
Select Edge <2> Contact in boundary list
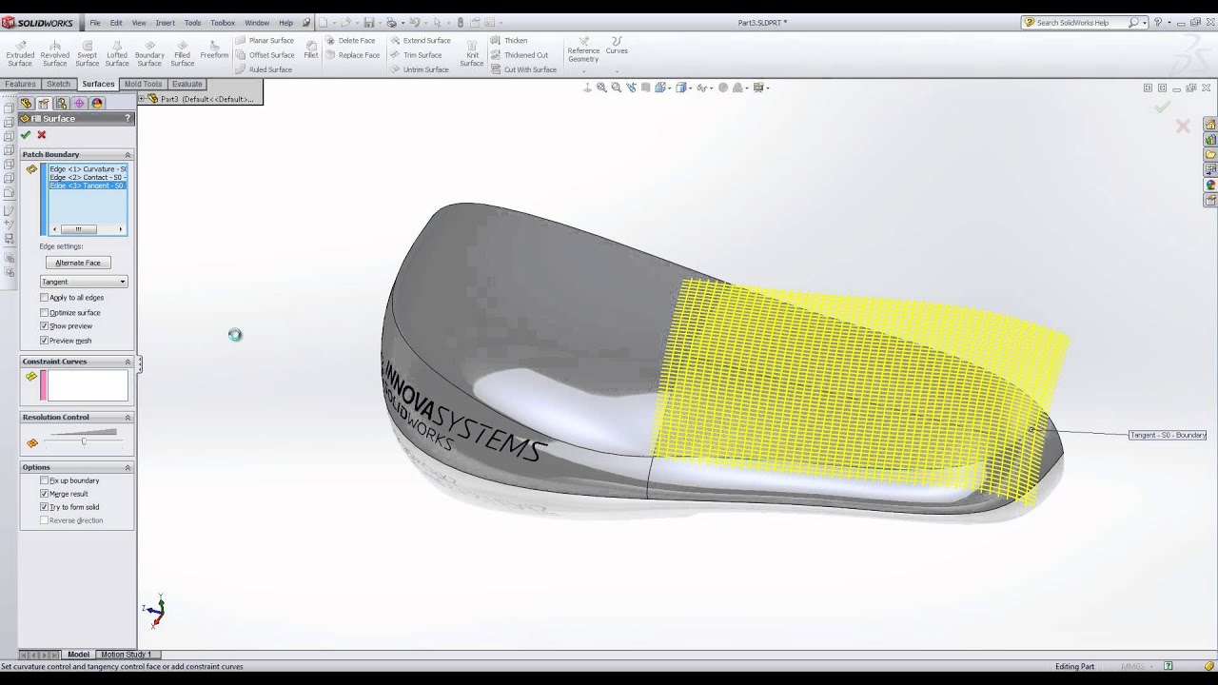(x=88, y=177)
